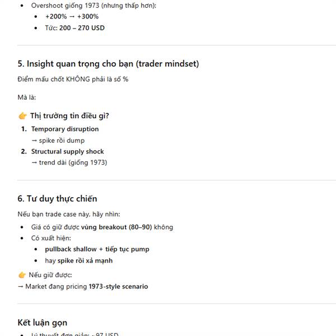
Task: Click the bold text "1973-style scenario"
Action: 118,286
